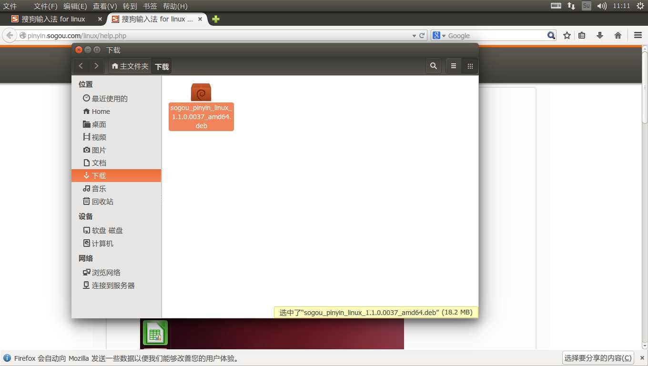Open URL history dropdown arrow

414,36
